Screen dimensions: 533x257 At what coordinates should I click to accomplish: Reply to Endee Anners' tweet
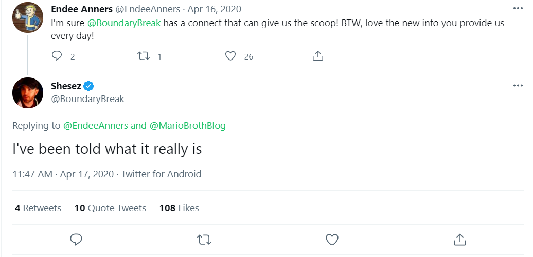[57, 55]
